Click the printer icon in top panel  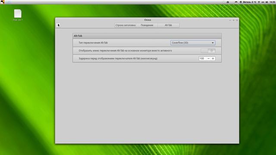(236, 2)
